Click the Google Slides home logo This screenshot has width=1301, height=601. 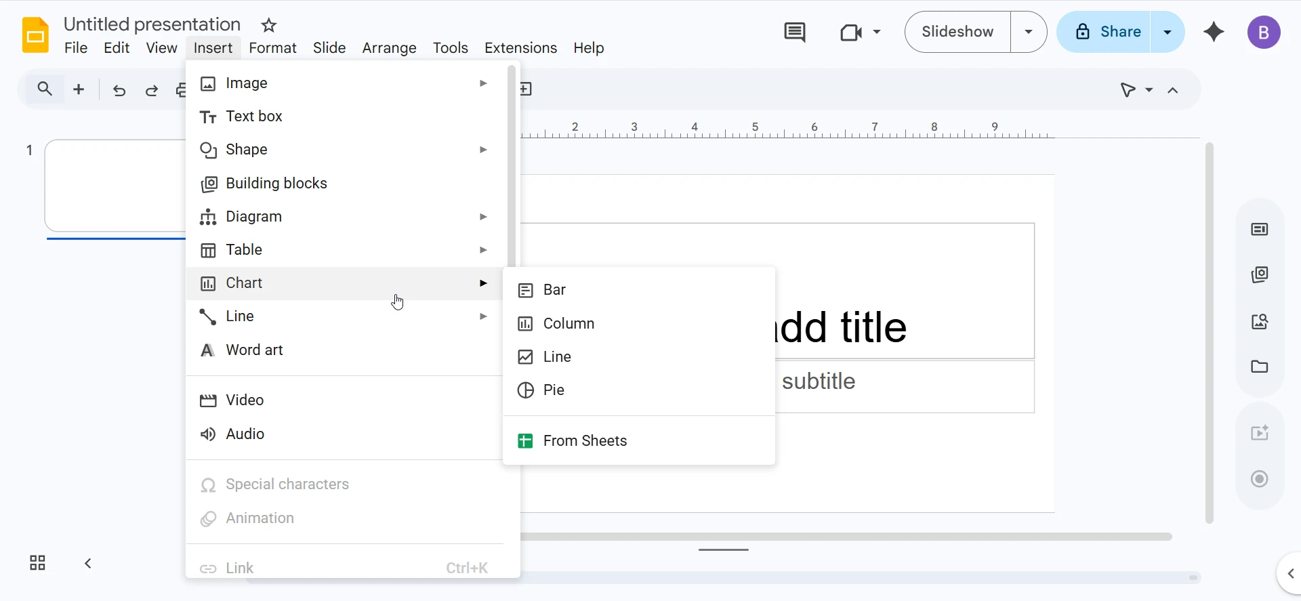click(x=35, y=35)
